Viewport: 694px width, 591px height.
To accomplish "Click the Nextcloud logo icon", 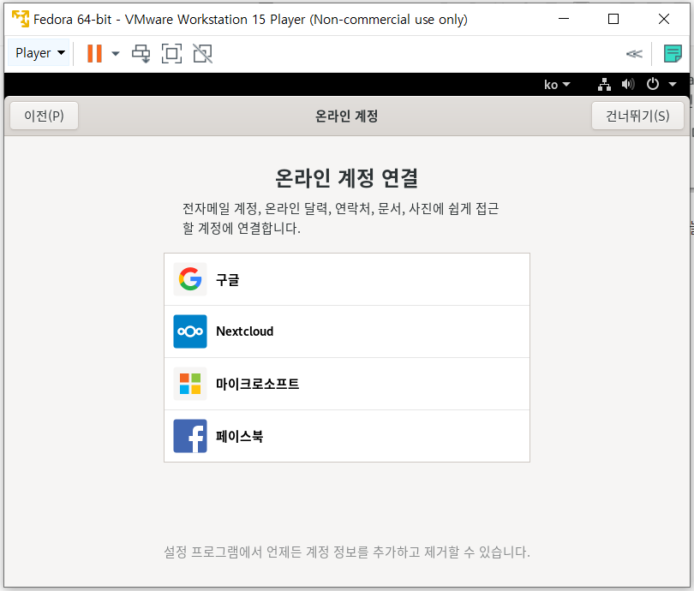I will coord(190,331).
